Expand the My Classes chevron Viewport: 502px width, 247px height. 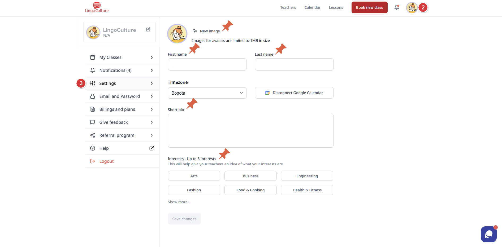point(152,57)
